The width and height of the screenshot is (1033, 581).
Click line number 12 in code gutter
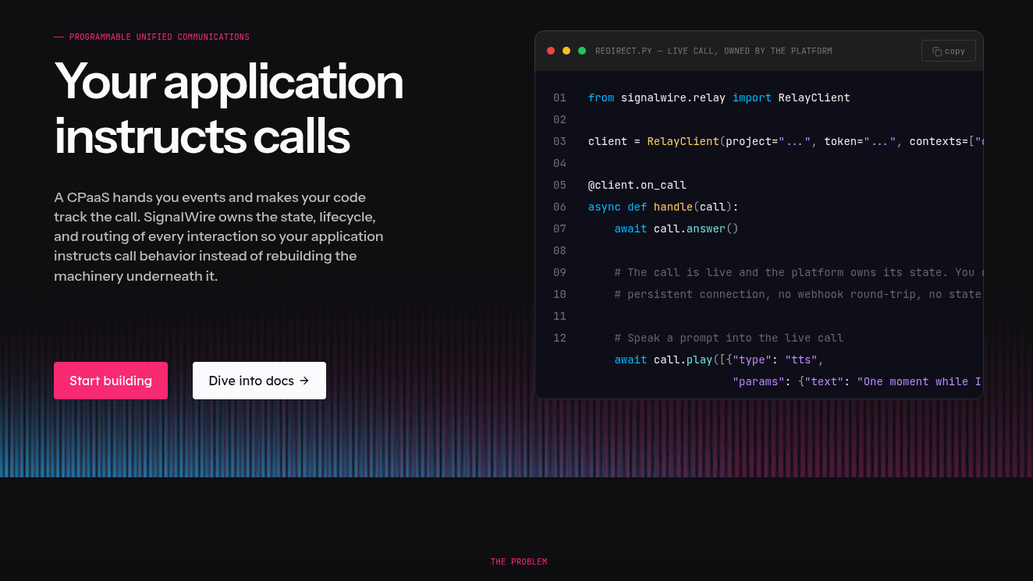(559, 338)
